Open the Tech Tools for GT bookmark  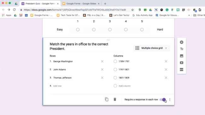click(68, 15)
